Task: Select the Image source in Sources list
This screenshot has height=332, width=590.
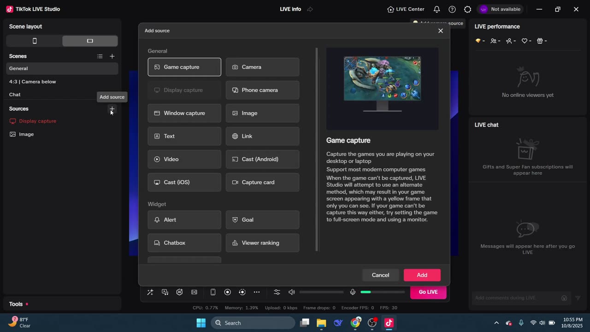Action: tap(62, 134)
